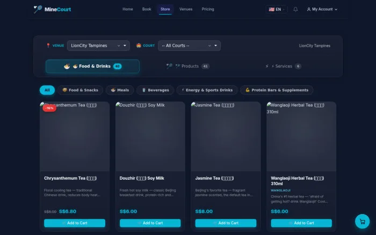
Task: Expand the All Courts dropdown
Action: (x=189, y=46)
